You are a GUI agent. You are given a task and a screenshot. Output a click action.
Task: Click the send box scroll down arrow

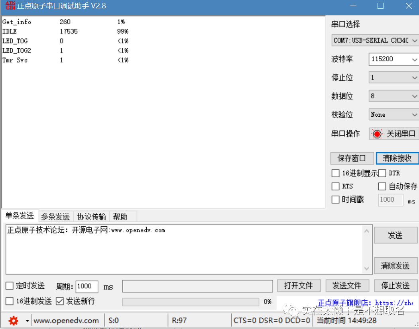367,268
